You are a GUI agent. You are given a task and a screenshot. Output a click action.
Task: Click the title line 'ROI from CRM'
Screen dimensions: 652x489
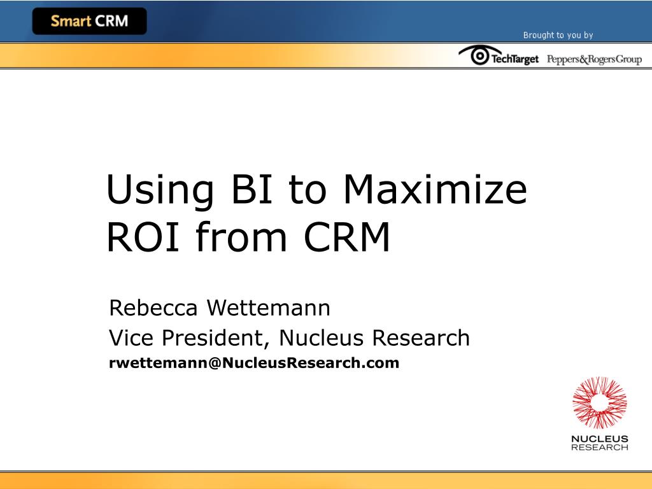tap(248, 237)
